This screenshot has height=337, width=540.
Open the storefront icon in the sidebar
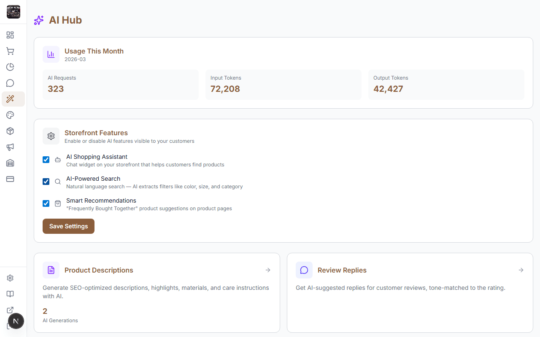[x=10, y=163]
